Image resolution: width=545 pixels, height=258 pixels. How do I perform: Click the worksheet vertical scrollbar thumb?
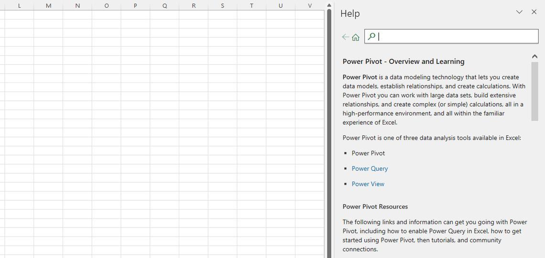[329, 134]
